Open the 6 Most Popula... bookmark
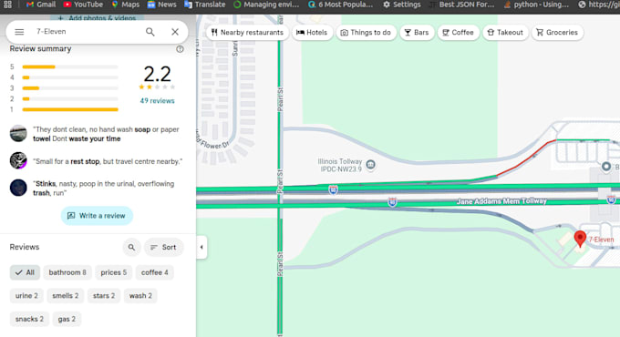The width and height of the screenshot is (620, 337). (x=340, y=5)
